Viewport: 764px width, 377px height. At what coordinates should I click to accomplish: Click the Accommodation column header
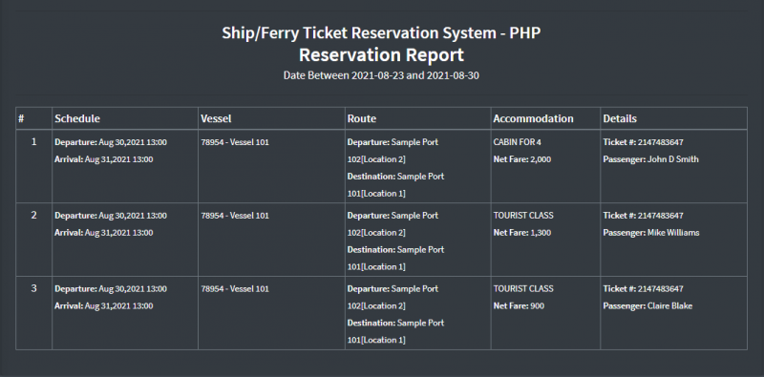545,118
